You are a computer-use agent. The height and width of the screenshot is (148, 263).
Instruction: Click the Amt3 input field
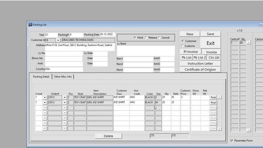tap(167, 70)
